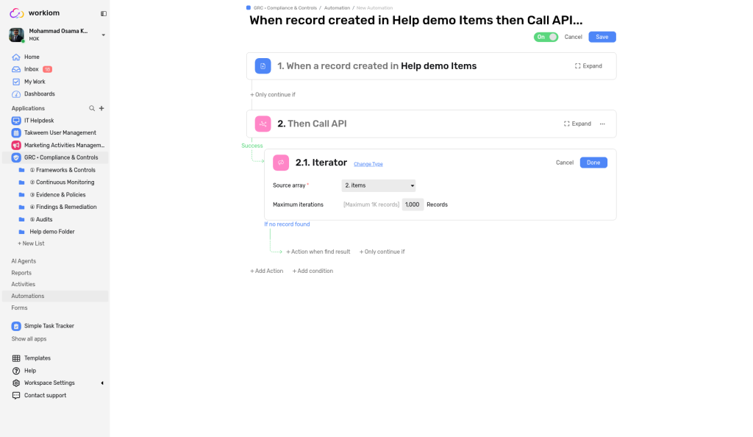753x437 pixels.
Task: Add Action when find result
Action: [318, 252]
